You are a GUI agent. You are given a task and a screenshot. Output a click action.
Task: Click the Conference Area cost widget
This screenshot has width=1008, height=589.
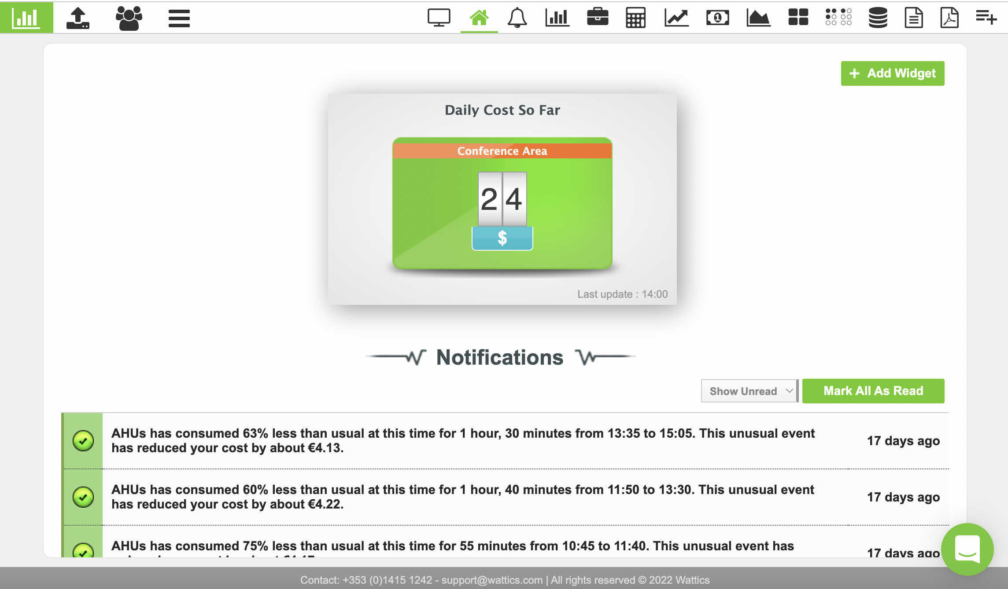pyautogui.click(x=502, y=203)
